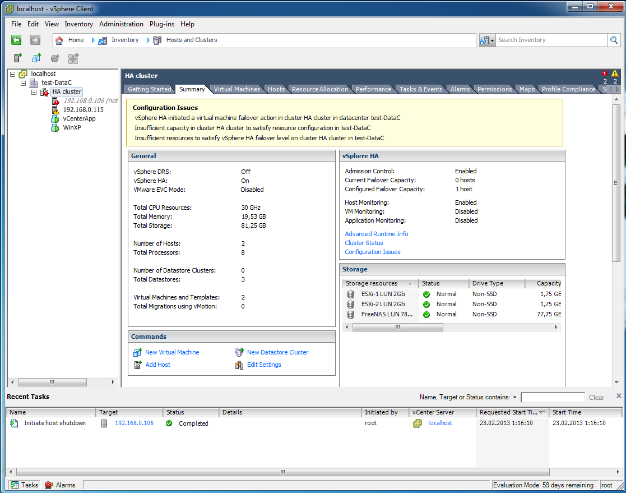Click the Edit Settings command
The image size is (626, 493).
264,365
